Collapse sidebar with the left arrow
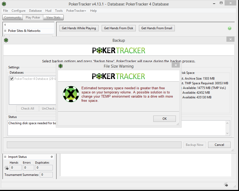 click(x=5, y=25)
